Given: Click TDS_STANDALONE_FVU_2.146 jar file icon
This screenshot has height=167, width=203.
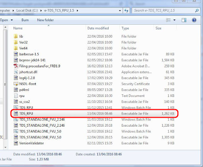Looking at the screenshot, I should click(16, 125).
